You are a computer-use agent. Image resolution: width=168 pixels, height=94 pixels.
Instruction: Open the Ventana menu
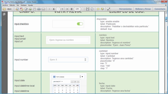tap(23, 5)
